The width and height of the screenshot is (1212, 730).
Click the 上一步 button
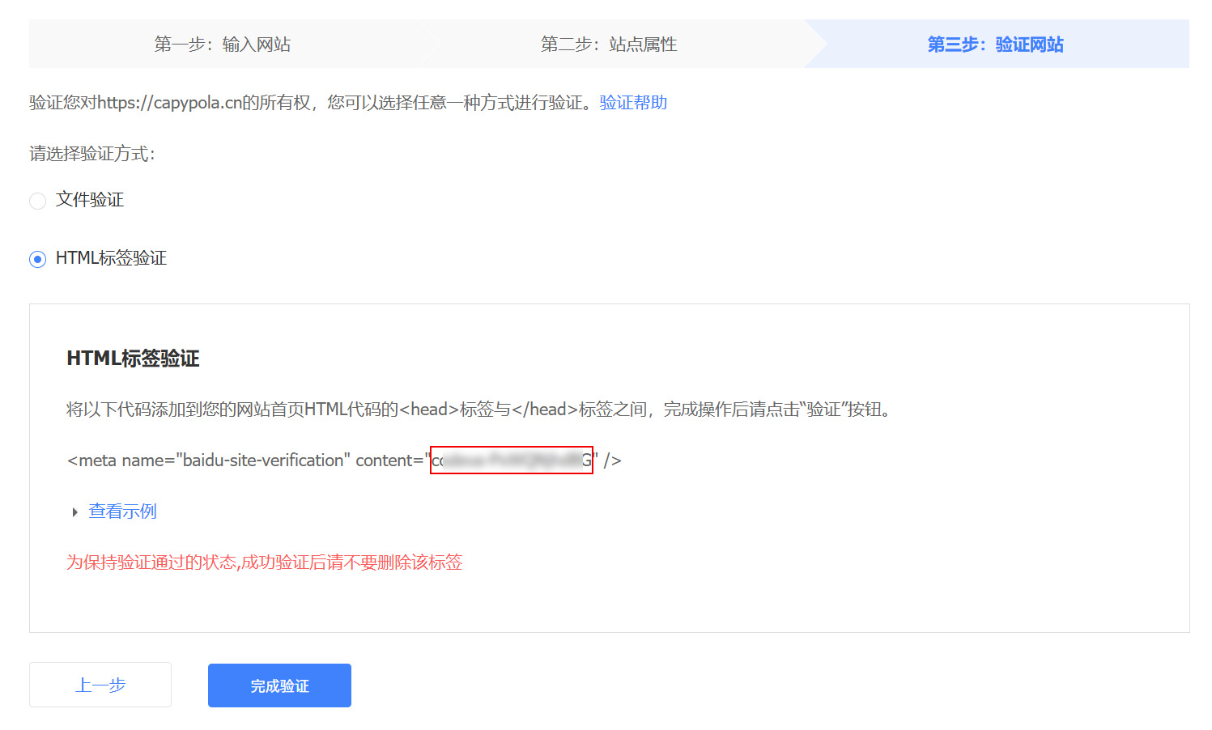pyautogui.click(x=100, y=685)
